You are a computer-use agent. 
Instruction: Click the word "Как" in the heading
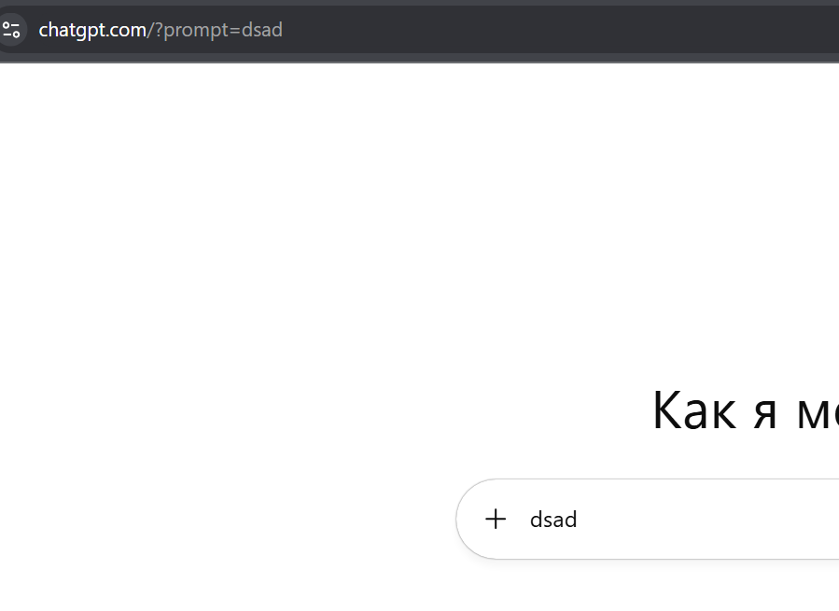point(693,409)
